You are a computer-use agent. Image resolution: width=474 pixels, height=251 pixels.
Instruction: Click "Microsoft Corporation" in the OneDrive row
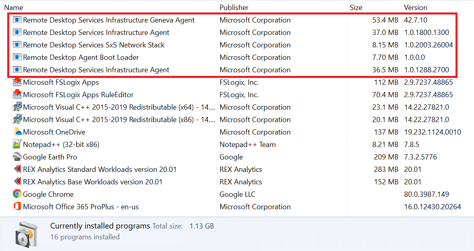click(255, 132)
